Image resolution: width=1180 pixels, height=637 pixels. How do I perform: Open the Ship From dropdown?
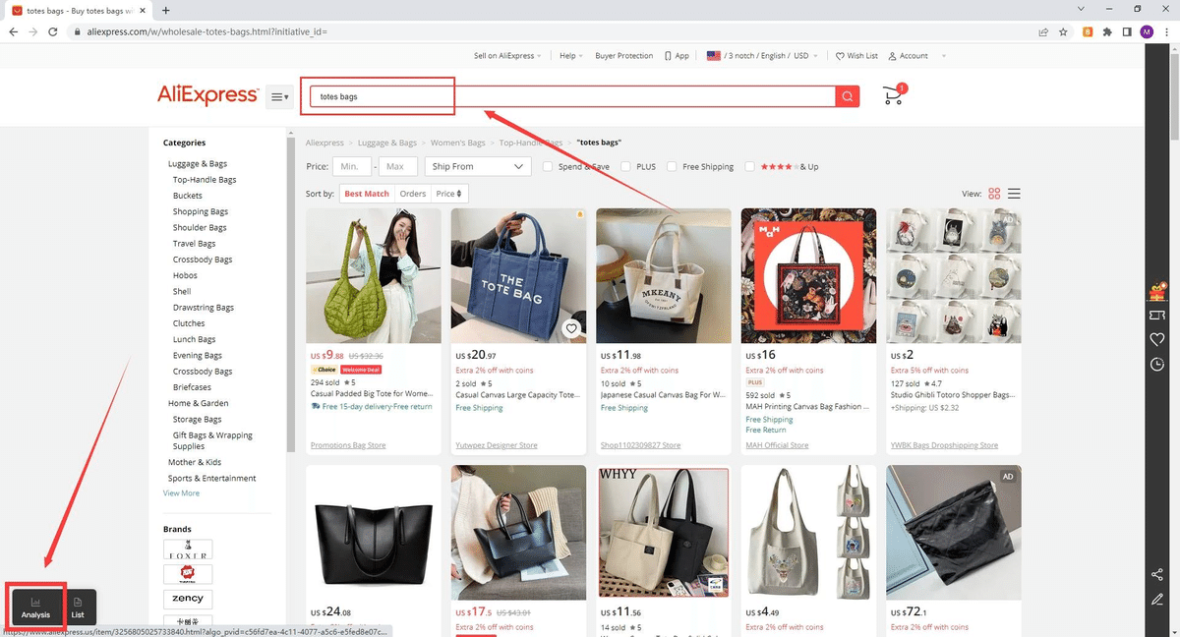point(478,166)
